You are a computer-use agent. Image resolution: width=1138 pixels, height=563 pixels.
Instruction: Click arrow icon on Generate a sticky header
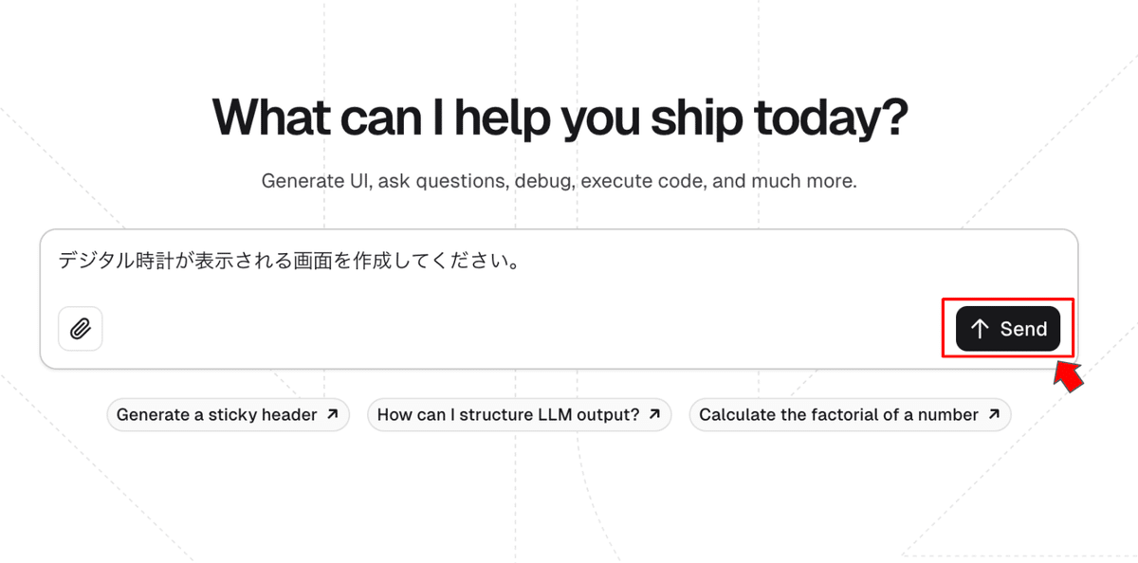pyautogui.click(x=332, y=415)
